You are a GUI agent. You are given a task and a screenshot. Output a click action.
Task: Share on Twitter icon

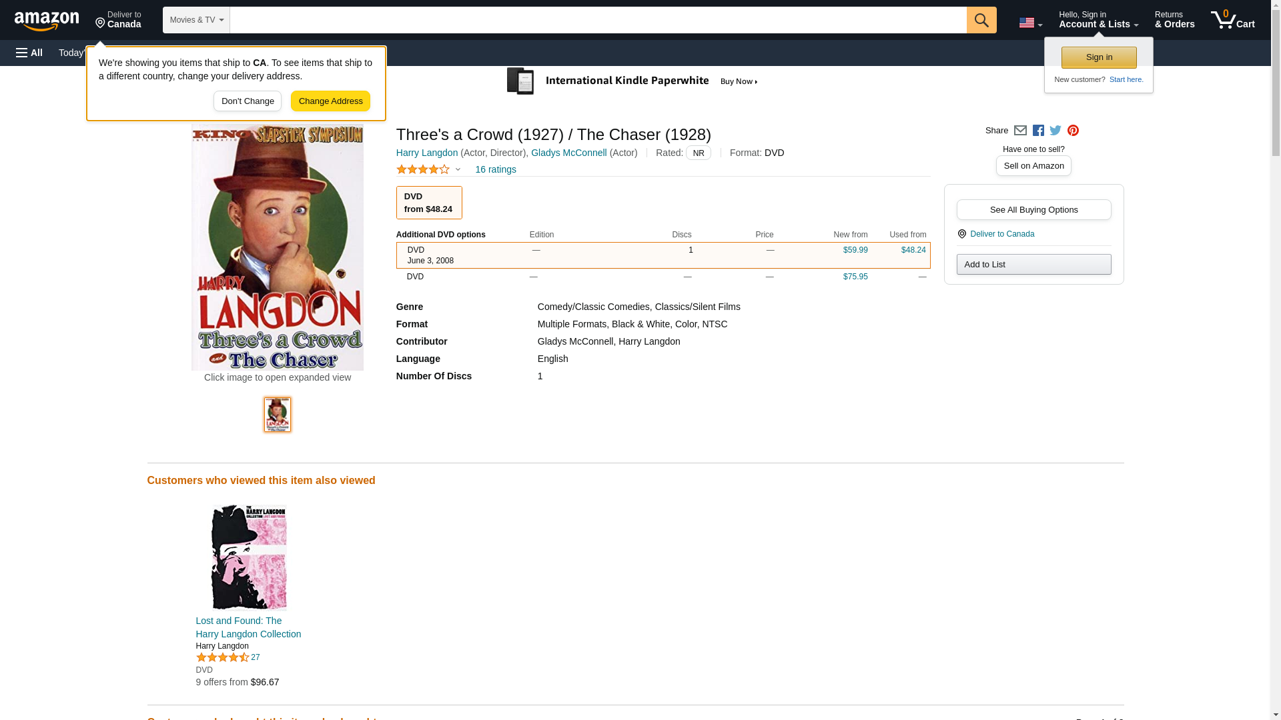(1055, 131)
